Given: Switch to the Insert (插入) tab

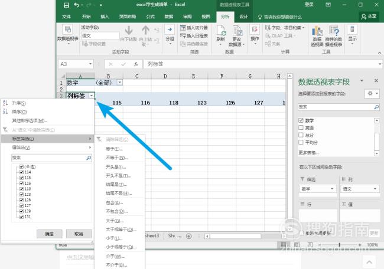Looking at the screenshot, I should coord(105,17).
